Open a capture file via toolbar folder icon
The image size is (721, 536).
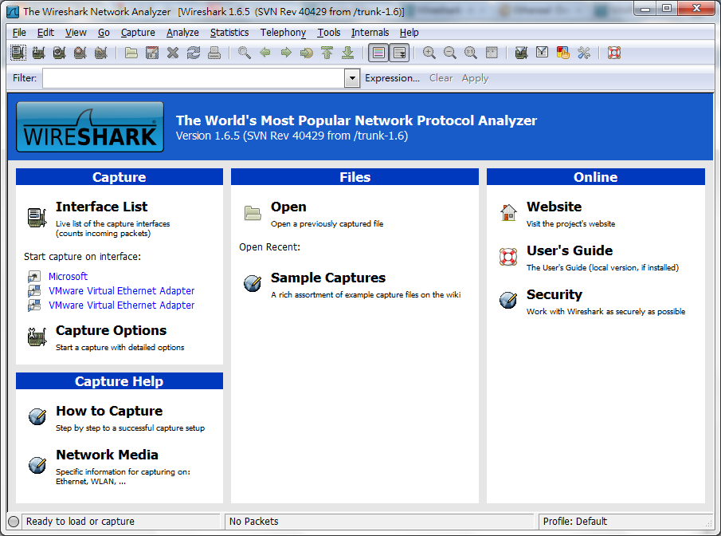pyautogui.click(x=131, y=53)
